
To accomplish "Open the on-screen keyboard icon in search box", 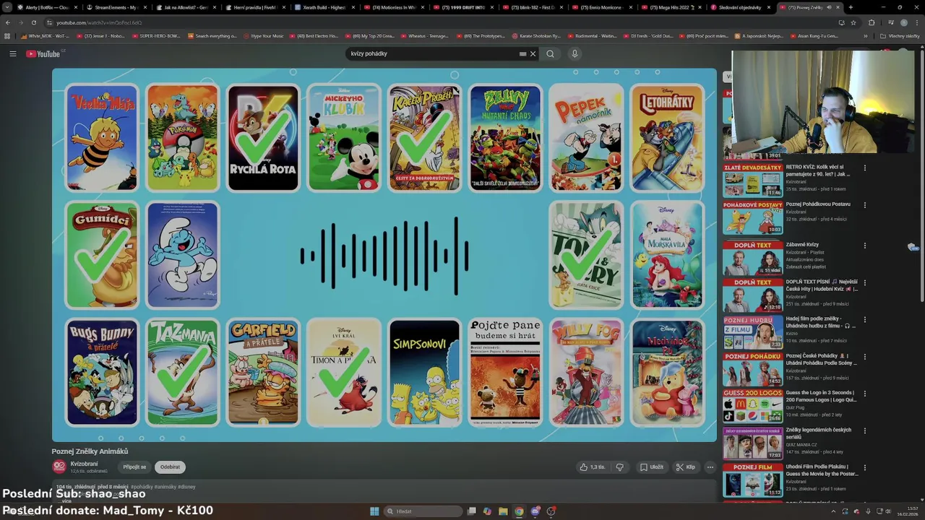I will [x=522, y=53].
